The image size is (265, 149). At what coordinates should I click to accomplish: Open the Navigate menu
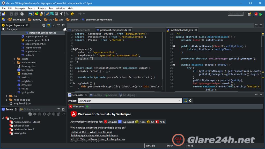tap(20, 8)
